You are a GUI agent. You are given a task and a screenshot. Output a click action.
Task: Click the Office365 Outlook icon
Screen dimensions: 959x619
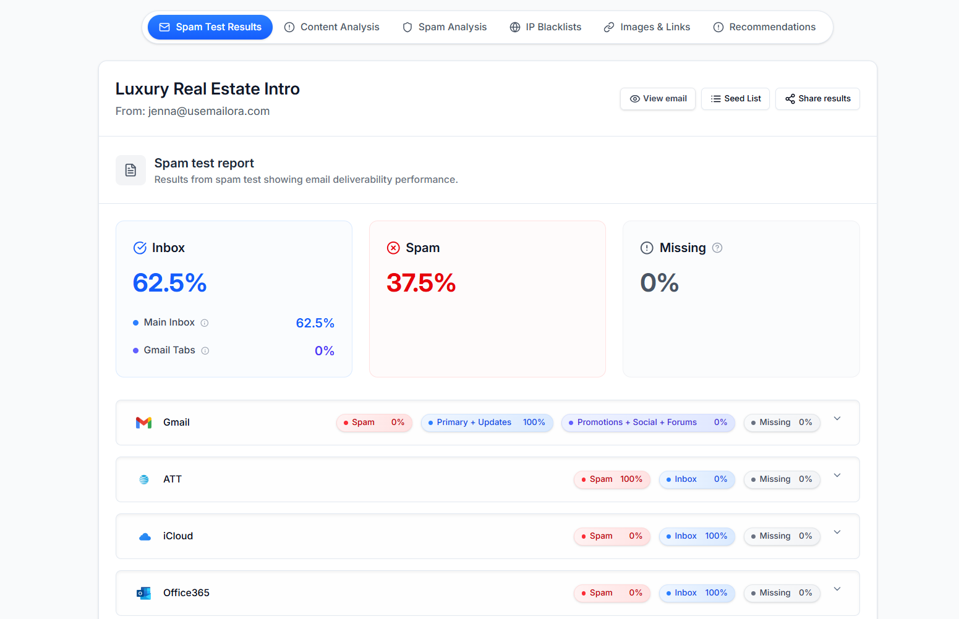click(143, 593)
